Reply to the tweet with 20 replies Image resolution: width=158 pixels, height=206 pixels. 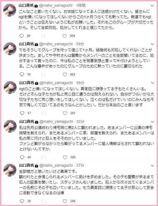pos(21,36)
